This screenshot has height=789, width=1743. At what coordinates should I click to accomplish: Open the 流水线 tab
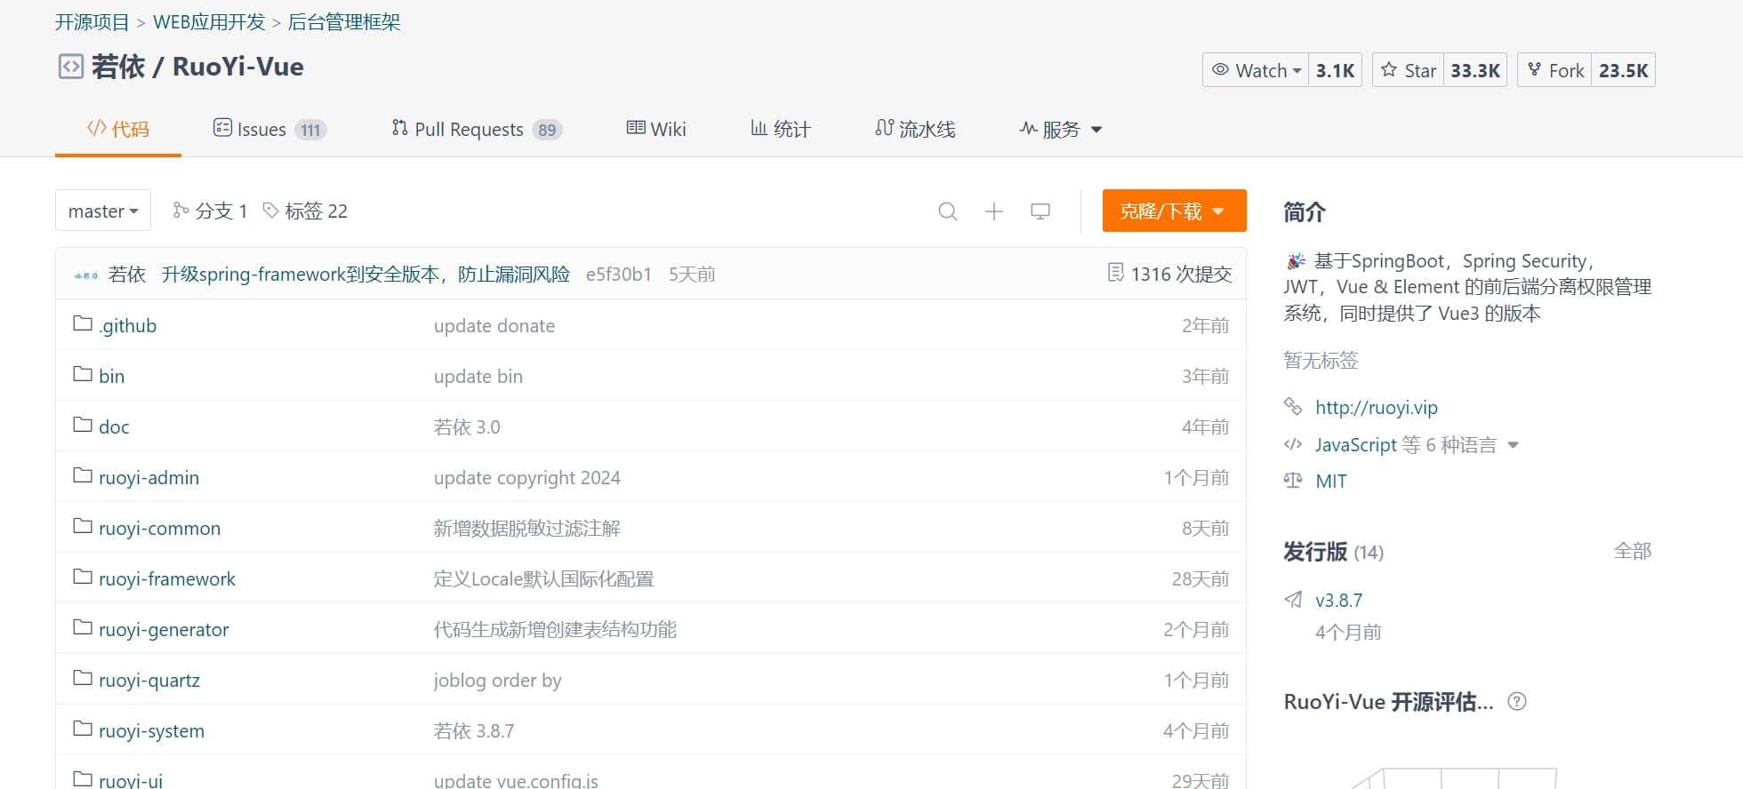pos(915,130)
